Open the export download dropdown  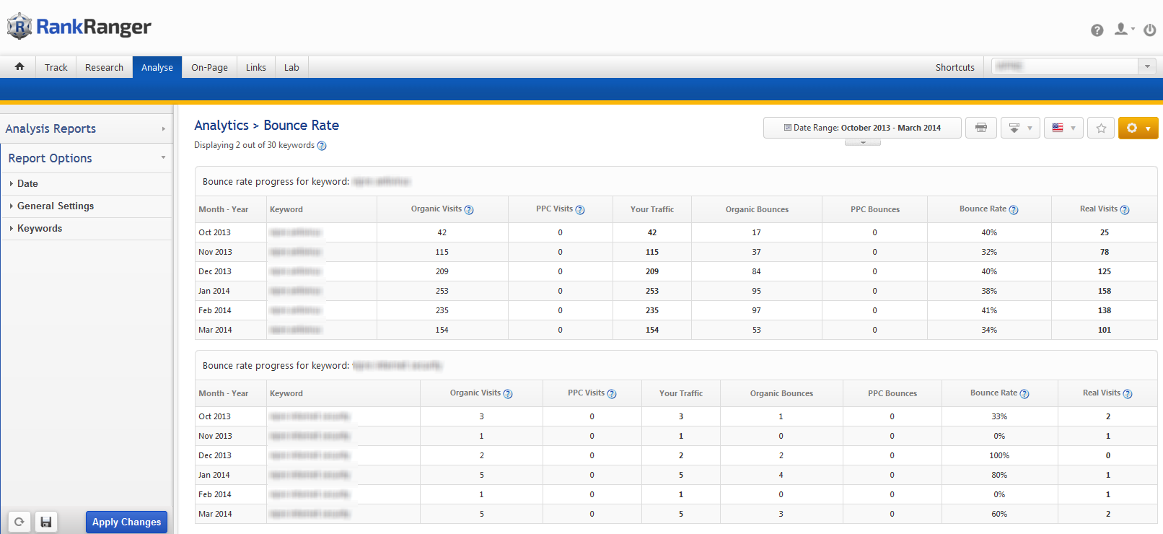1020,128
